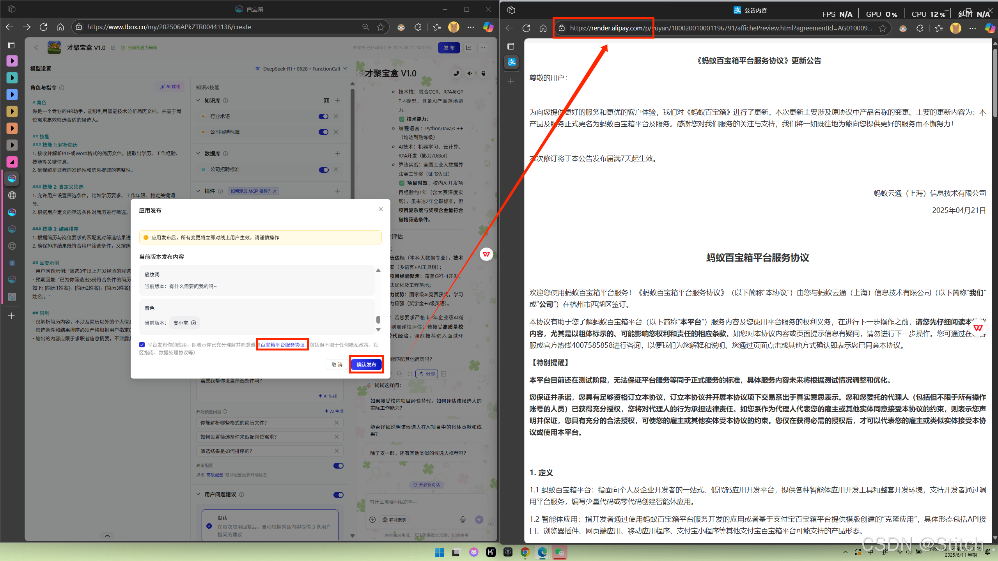
Task: Click the blue 发布 button in header
Action: [449, 48]
